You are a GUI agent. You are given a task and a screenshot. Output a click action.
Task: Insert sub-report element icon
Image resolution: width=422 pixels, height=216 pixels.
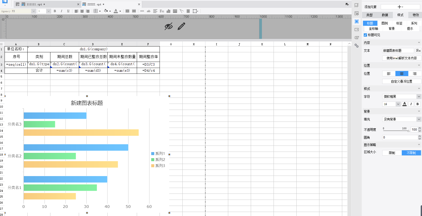coord(188,11)
